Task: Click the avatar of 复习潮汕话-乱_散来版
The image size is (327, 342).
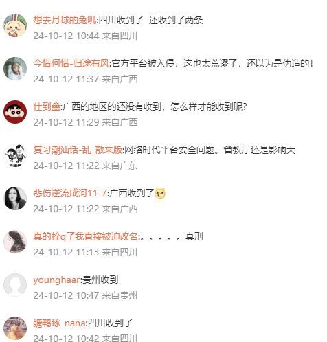Action: (x=15, y=155)
